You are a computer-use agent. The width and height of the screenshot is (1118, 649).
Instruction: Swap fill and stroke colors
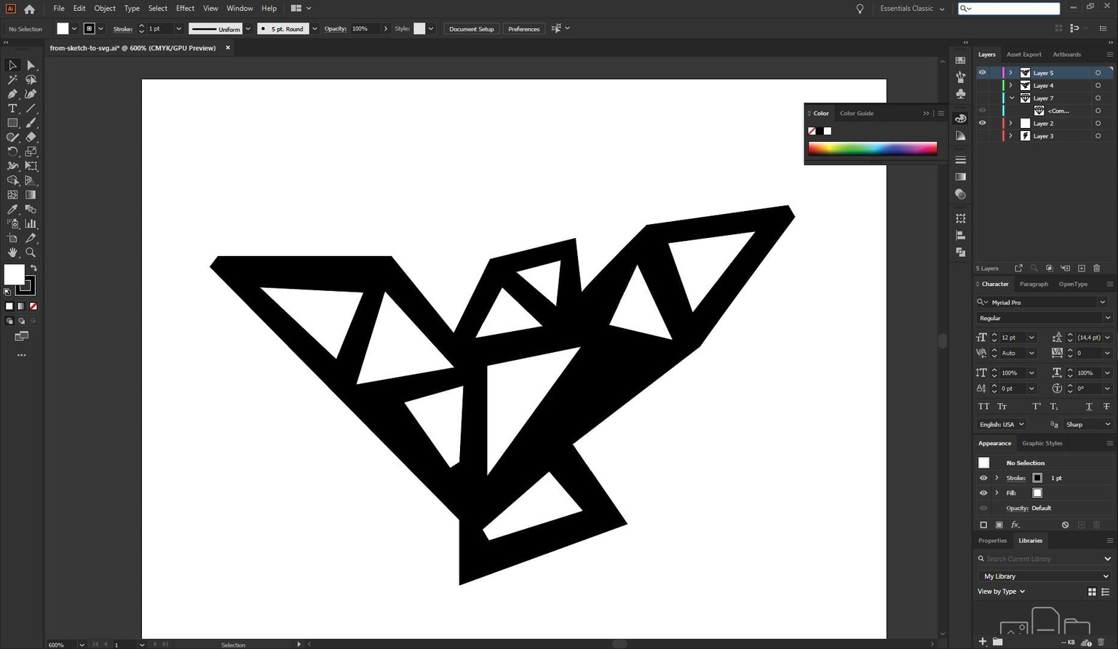[33, 268]
